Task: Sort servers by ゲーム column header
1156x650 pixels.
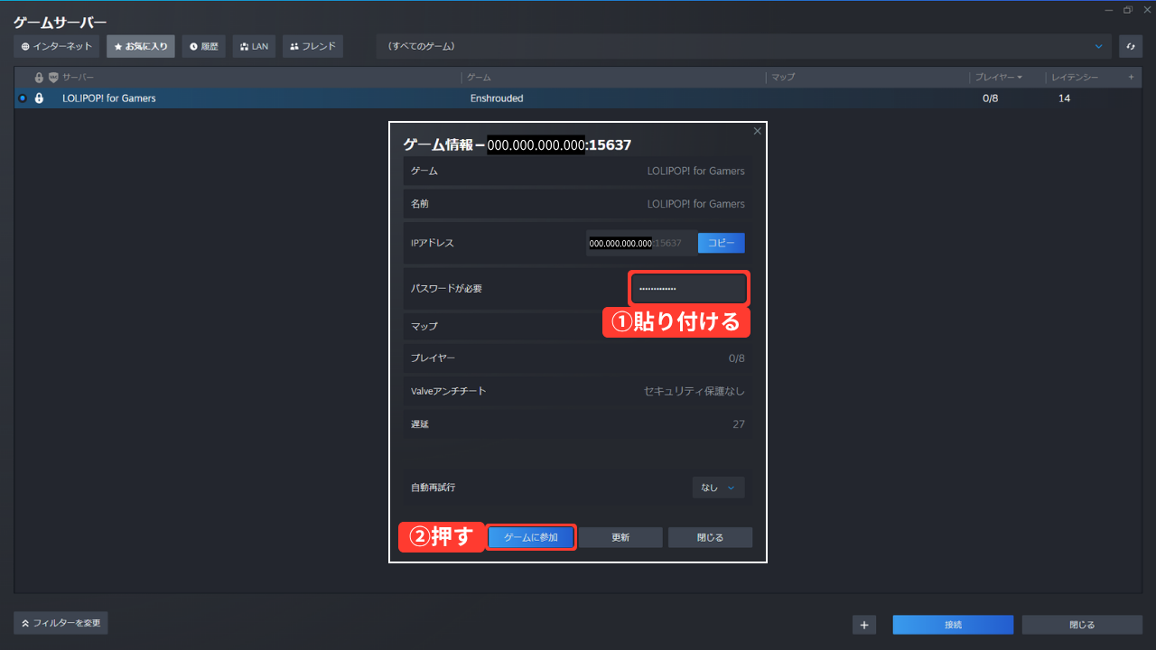Action: [x=479, y=78]
